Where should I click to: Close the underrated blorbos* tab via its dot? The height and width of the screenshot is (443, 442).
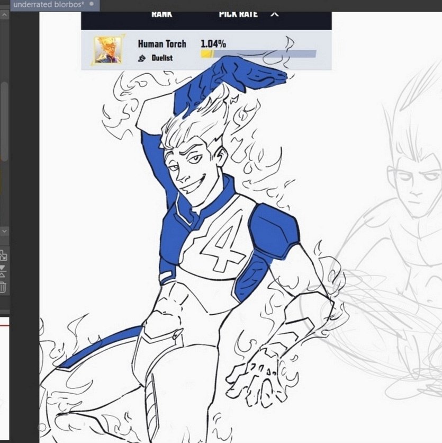tap(92, 4)
